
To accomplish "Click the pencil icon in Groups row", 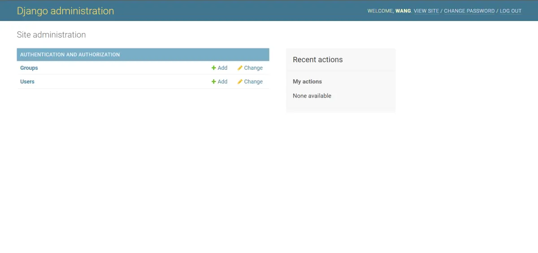I will click(240, 68).
